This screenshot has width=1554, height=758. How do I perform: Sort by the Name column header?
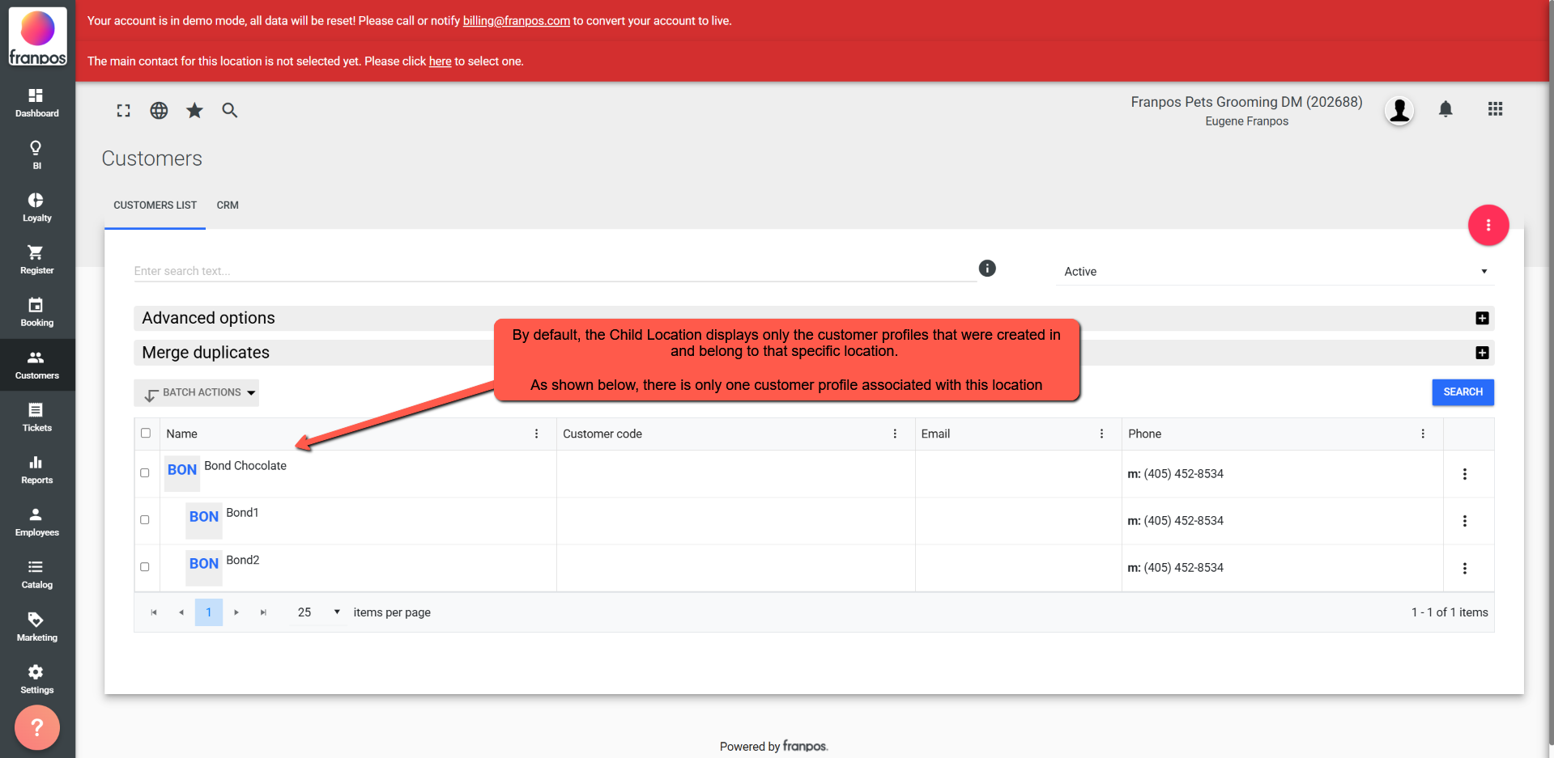182,434
